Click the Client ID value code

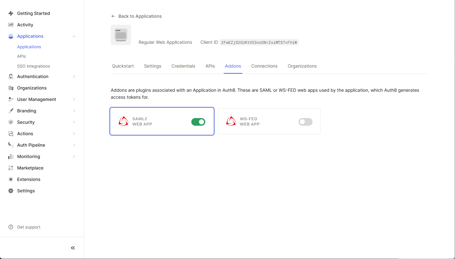[259, 42]
